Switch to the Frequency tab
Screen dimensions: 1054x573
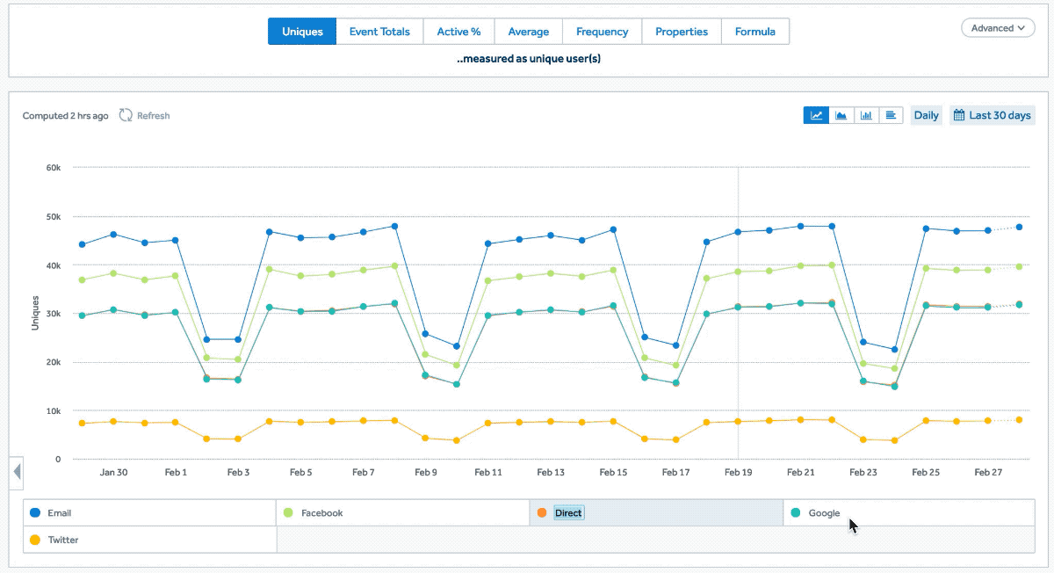click(x=602, y=32)
